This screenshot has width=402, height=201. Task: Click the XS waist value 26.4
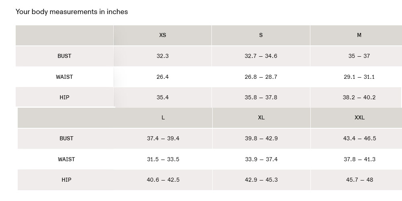[x=162, y=77]
